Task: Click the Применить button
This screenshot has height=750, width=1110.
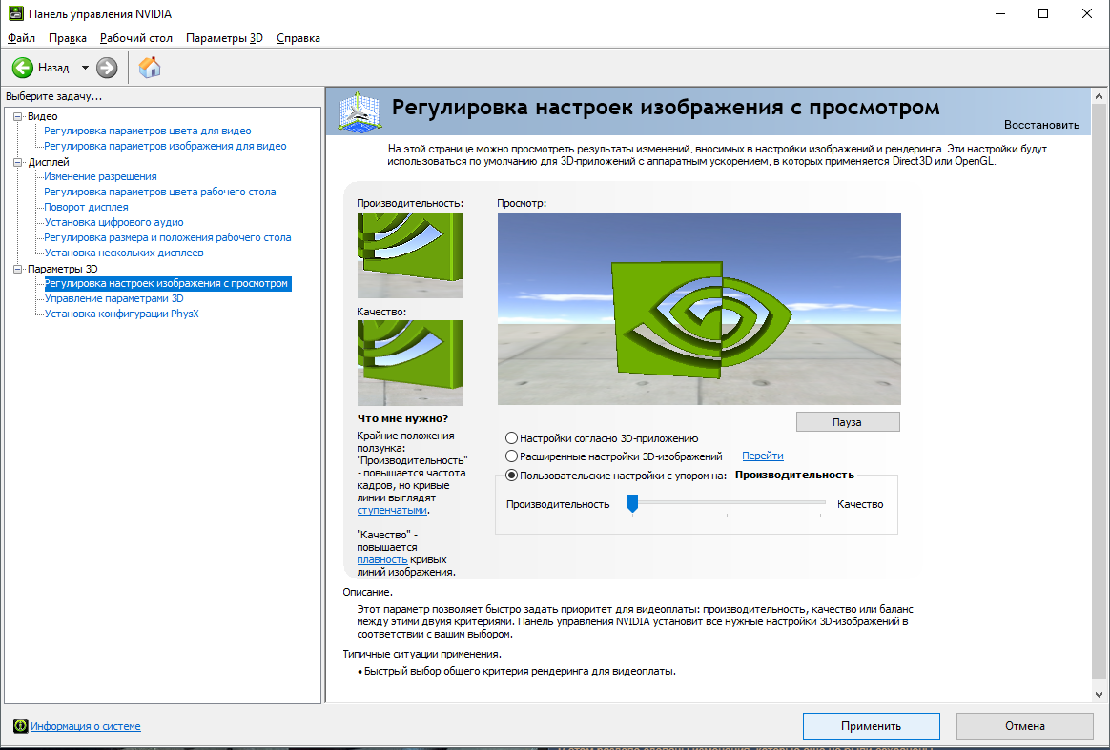Action: [x=871, y=726]
